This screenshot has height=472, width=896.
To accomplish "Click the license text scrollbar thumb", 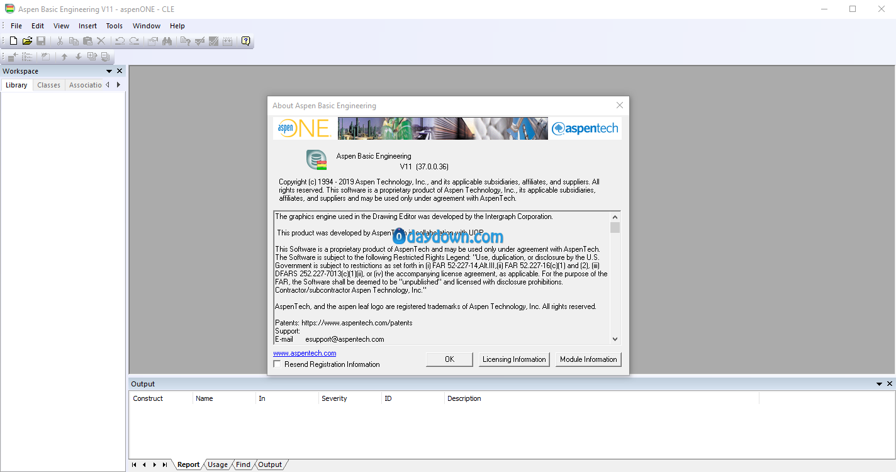I will pyautogui.click(x=615, y=227).
